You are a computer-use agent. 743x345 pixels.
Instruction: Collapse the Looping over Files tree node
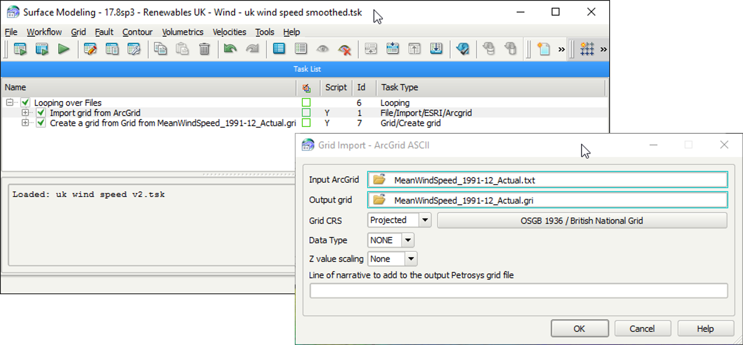pyautogui.click(x=9, y=103)
